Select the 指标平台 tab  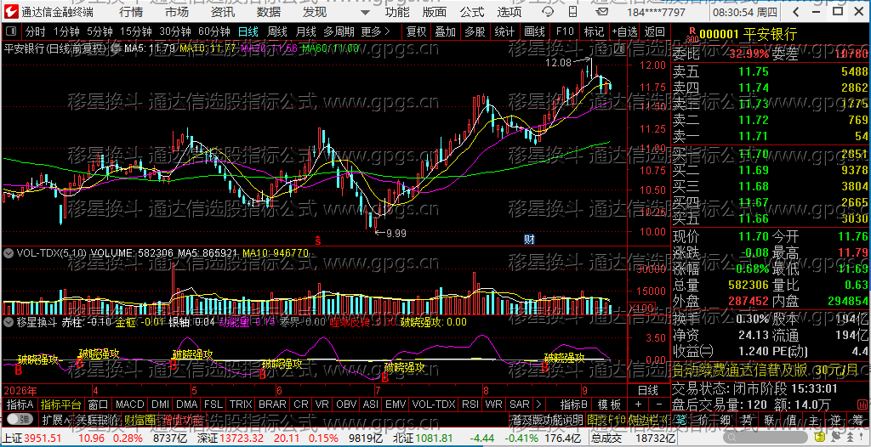click(61, 405)
